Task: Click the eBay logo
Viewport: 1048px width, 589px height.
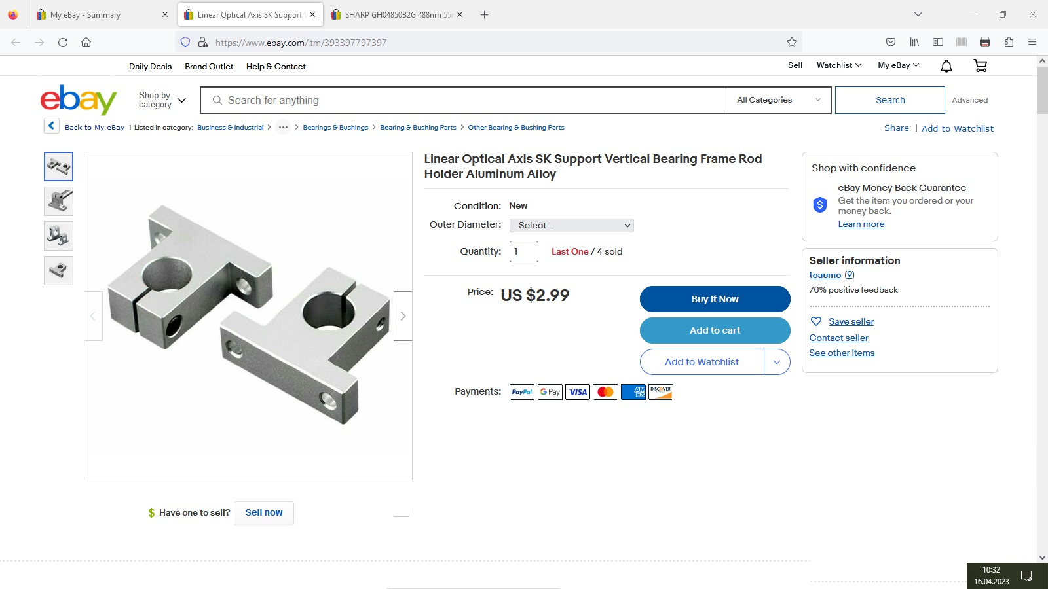Action: pyautogui.click(x=79, y=99)
